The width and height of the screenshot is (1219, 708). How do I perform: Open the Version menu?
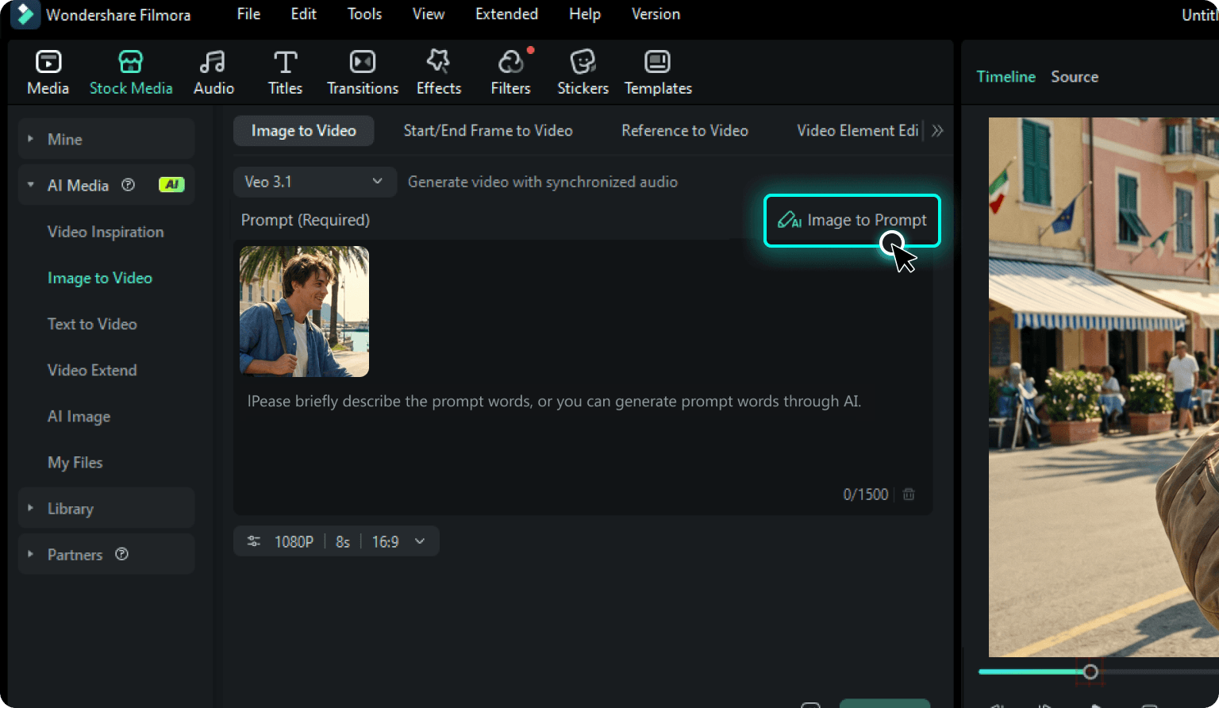[x=656, y=14]
